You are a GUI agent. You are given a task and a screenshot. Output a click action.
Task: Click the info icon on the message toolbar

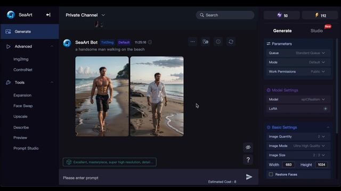(218, 41)
